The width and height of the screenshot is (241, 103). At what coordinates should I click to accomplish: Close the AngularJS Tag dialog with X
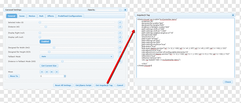point(233,15)
